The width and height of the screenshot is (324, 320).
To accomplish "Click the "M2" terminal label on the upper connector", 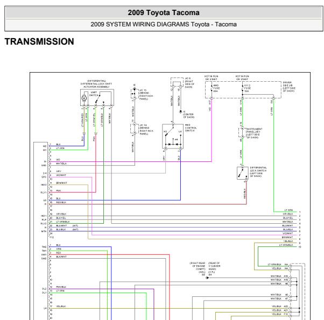I will [x=45, y=146].
